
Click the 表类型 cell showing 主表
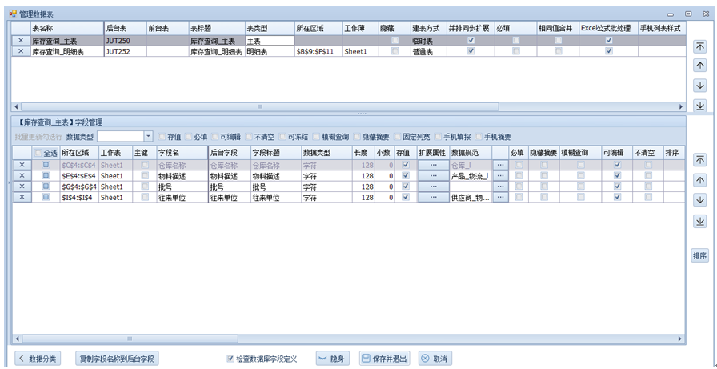coord(269,40)
